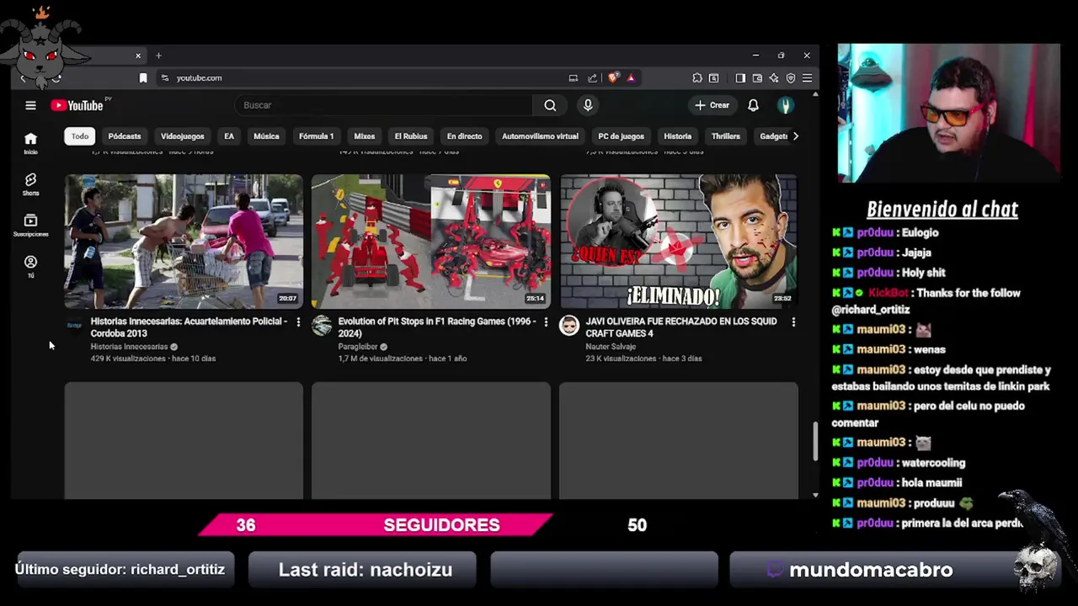Screen dimensions: 1078x606
Task: Click chat message 'watercooling'
Action: click(933, 463)
